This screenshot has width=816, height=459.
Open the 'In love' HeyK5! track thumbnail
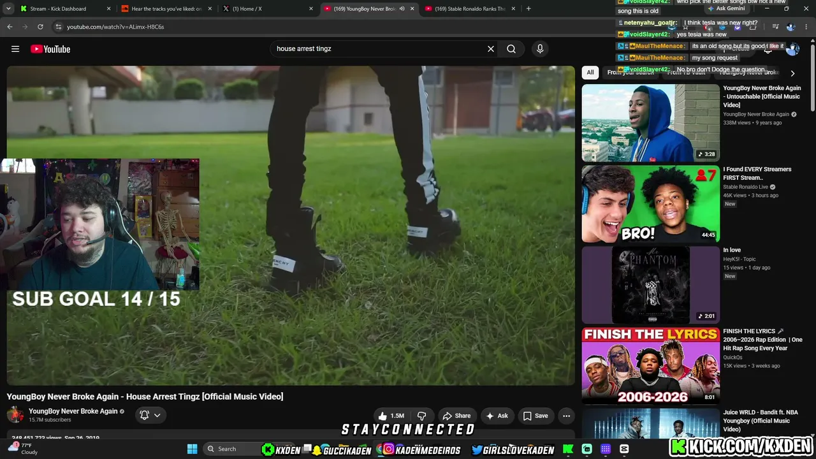pos(650,285)
